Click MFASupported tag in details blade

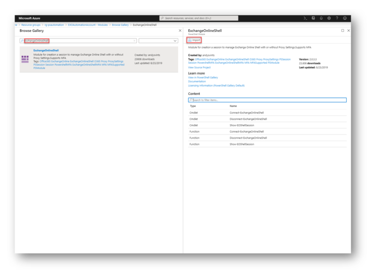(x=259, y=63)
